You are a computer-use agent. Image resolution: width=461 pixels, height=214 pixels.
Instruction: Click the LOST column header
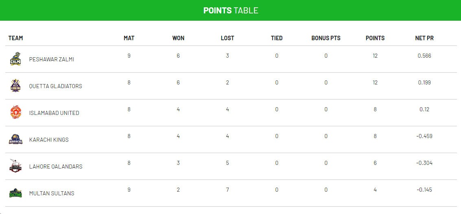(x=227, y=38)
